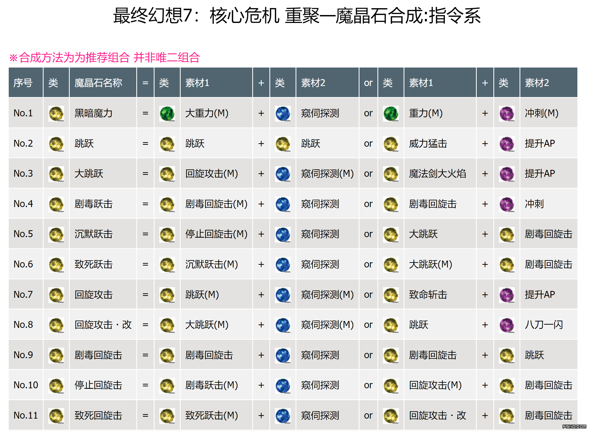Click the 魔晶石名称 column header
This screenshot has height=431, width=589.
103,83
